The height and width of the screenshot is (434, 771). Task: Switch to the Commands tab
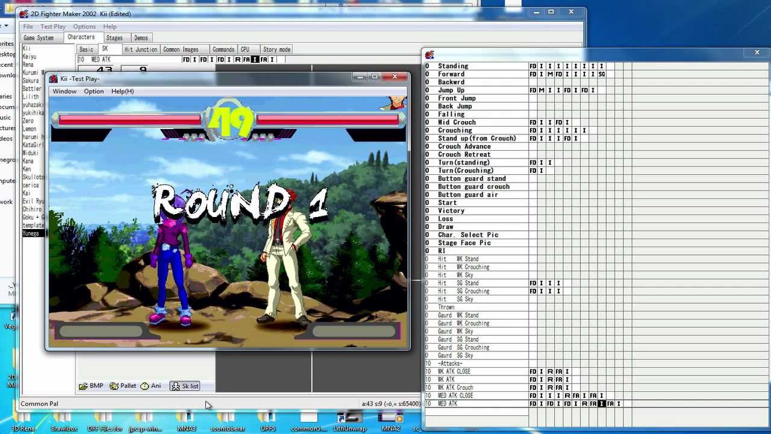tap(223, 49)
